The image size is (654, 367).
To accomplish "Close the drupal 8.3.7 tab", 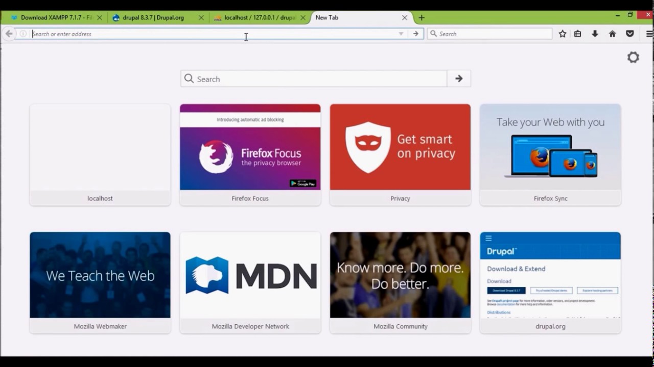I will (201, 17).
